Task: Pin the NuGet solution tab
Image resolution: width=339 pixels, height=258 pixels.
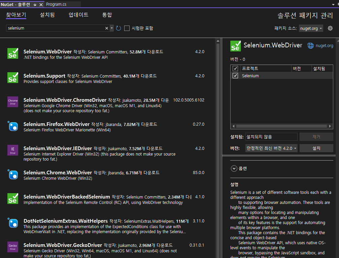Action: tap(35, 4)
